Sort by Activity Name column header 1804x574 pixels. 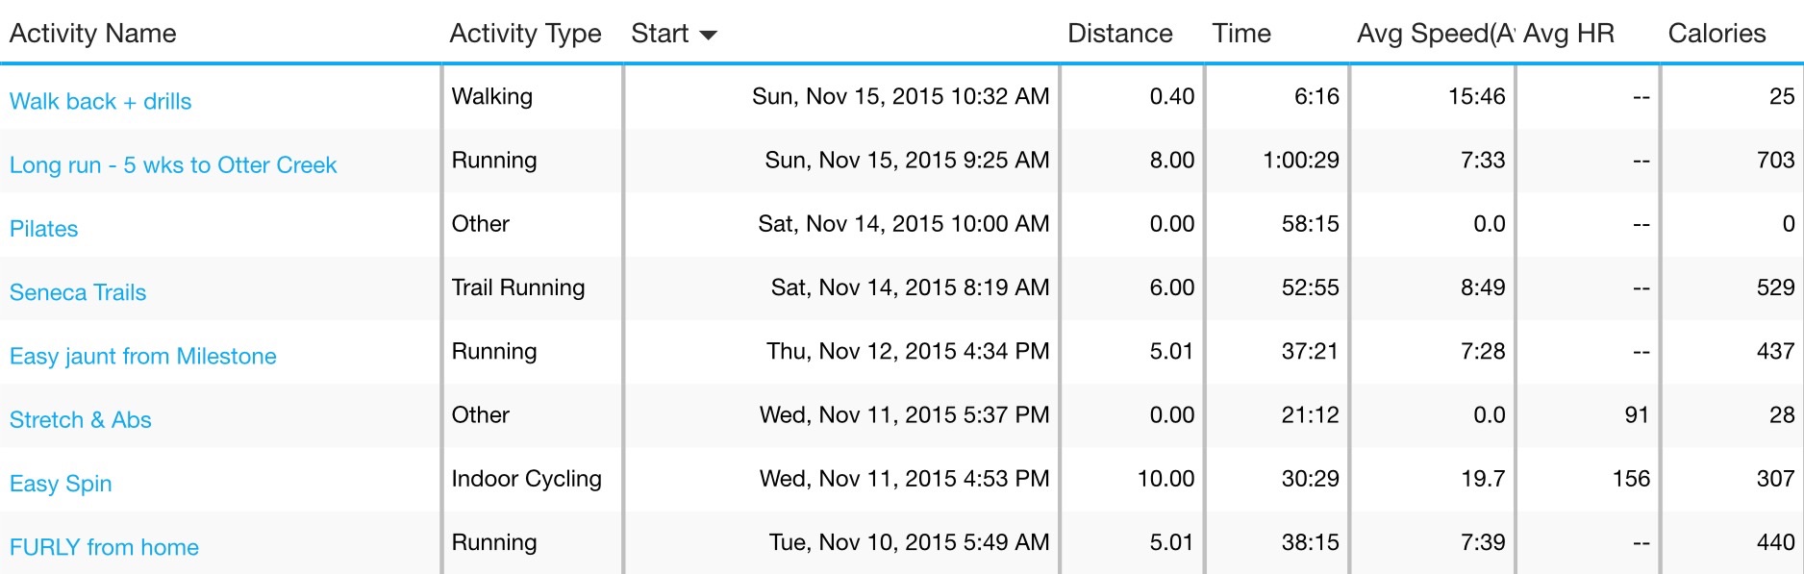pyautogui.click(x=93, y=34)
